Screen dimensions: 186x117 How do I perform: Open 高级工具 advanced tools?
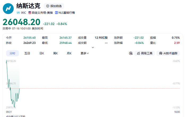145,53
